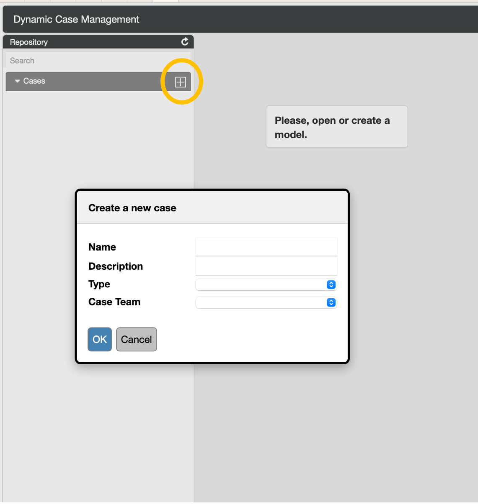Click the 'Create a new case' dialog title
The height and width of the screenshot is (504, 478).
[x=132, y=208]
